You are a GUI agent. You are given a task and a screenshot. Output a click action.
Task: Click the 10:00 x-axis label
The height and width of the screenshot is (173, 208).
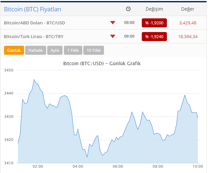pyautogui.click(x=198, y=166)
